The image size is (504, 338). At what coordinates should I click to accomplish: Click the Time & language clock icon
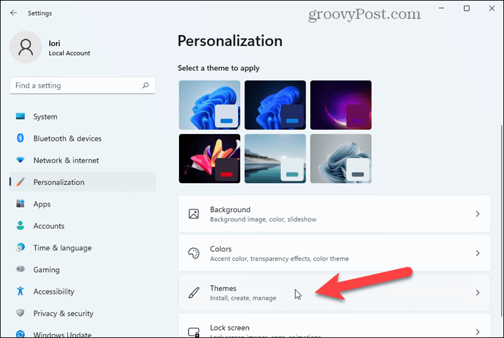20,247
